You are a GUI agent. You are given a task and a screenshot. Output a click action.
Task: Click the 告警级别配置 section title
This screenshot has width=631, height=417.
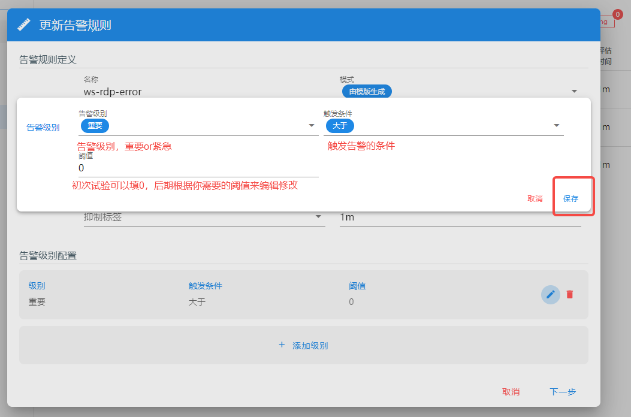48,256
